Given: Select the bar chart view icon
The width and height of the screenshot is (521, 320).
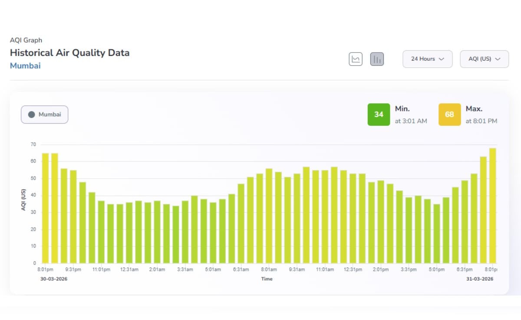Looking at the screenshot, I should (377, 59).
